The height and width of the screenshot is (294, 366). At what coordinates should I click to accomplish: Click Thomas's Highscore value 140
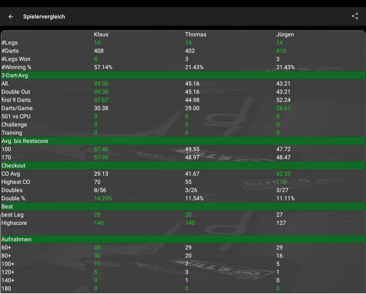click(x=190, y=223)
